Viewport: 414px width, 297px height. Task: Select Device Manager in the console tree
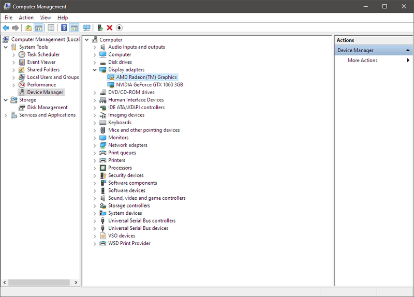(45, 93)
